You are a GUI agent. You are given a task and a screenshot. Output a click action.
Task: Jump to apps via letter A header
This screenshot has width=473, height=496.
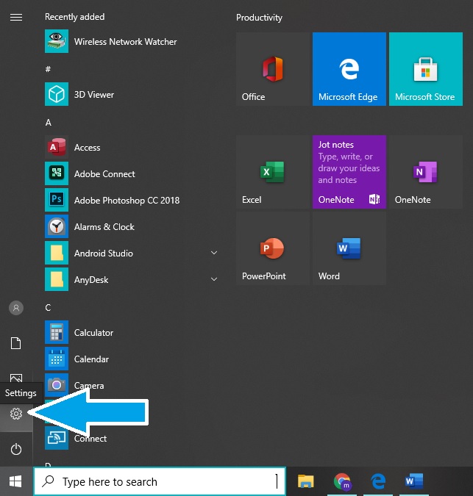pos(49,123)
